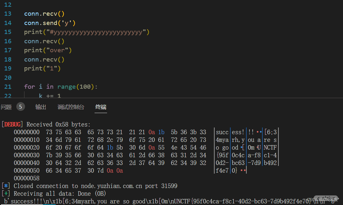343x205 pixels.
Task: Switch to the 问题 (Problems) tab
Action: 6,107
